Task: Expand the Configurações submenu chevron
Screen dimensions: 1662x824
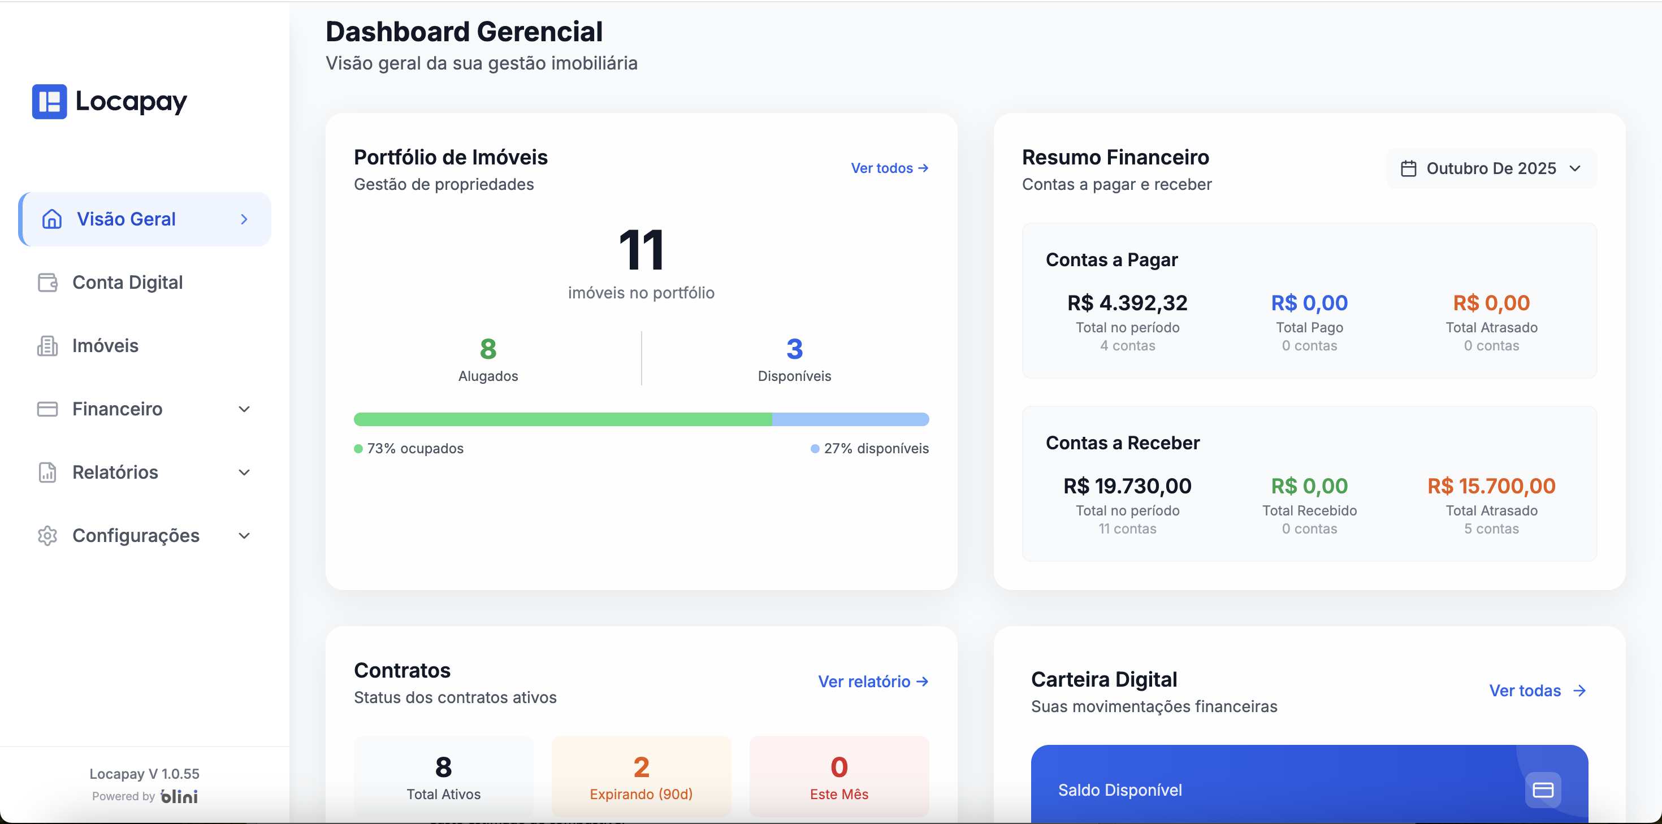Action: (x=244, y=536)
